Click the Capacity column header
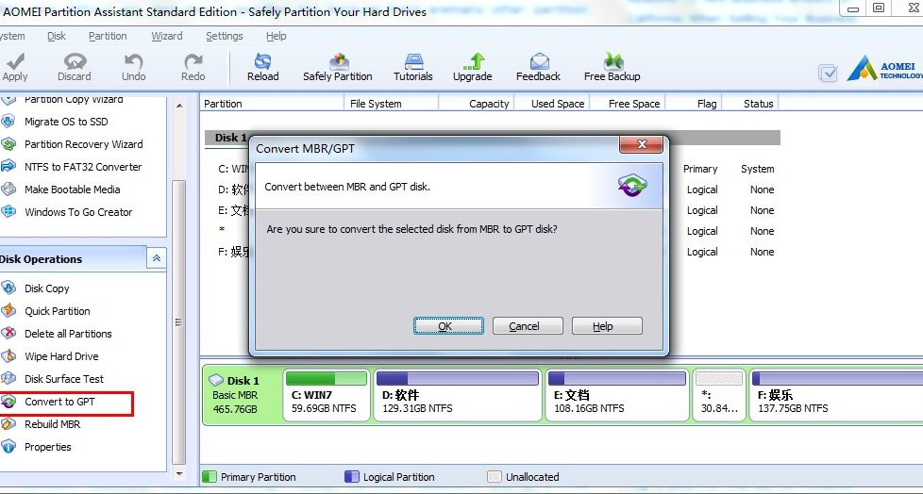 click(489, 104)
